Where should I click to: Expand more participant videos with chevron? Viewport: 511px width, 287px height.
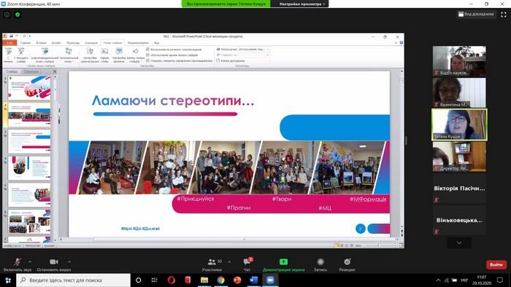click(x=459, y=243)
